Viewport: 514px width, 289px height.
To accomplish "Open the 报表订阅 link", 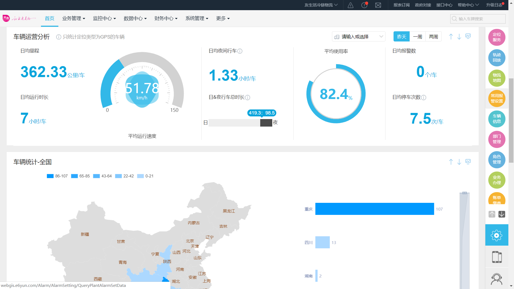I will coord(401,5).
